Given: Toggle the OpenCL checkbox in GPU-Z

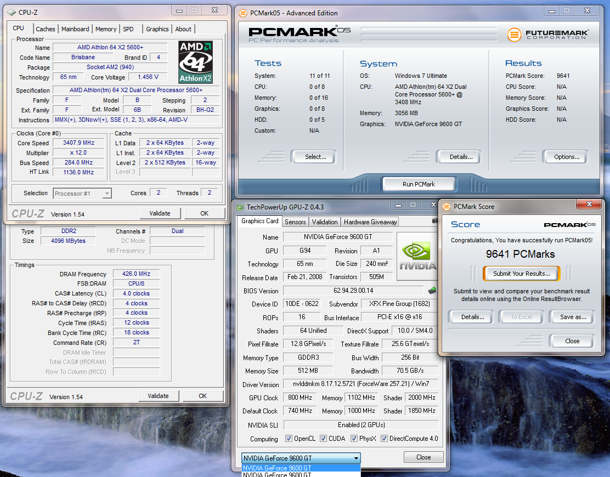Looking at the screenshot, I should point(289,439).
